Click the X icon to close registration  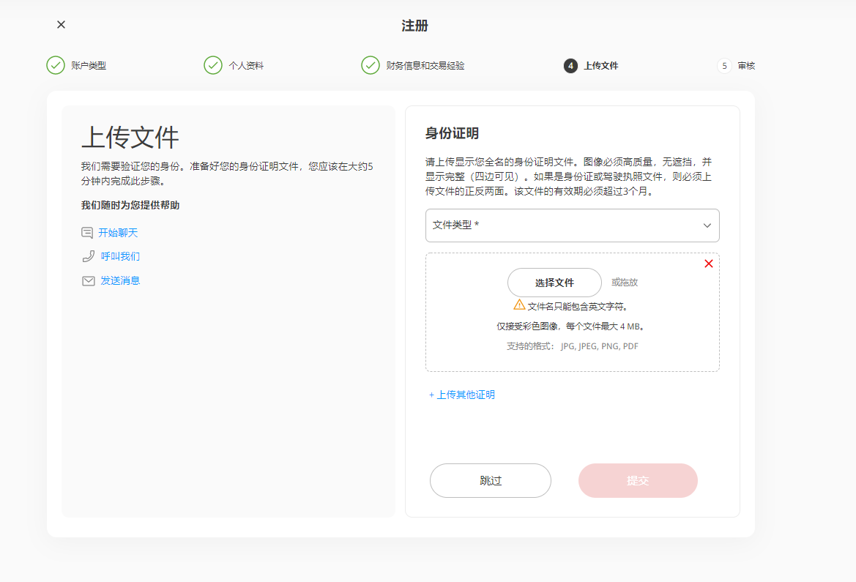coord(61,24)
